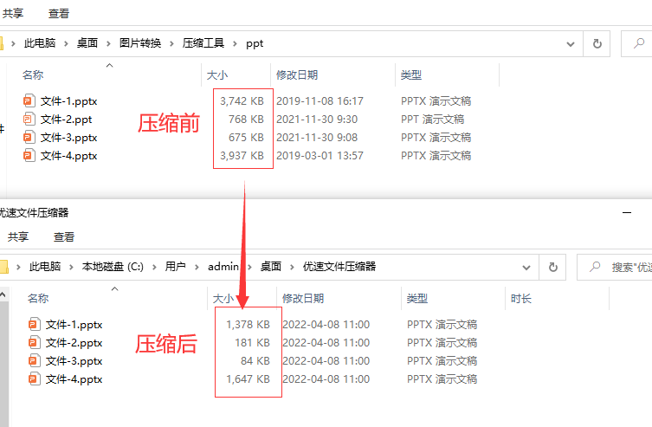Viewport: 652px width, 427px height.
Task: Click 文件-3.pptx icon in 优速文件压缩器 window
Action: (x=35, y=361)
